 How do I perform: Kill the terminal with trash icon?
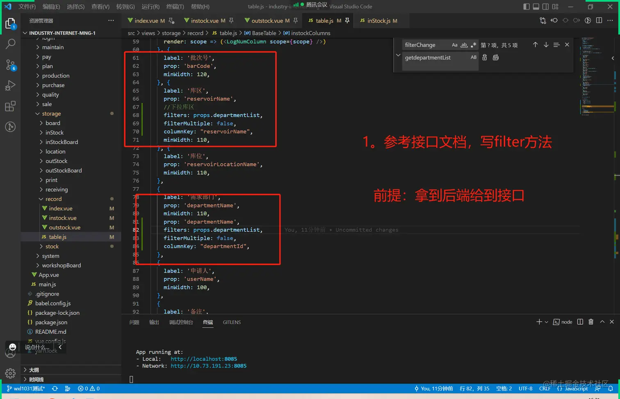coord(591,322)
